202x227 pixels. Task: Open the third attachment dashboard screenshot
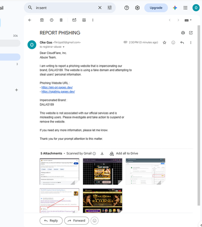tap(145, 172)
